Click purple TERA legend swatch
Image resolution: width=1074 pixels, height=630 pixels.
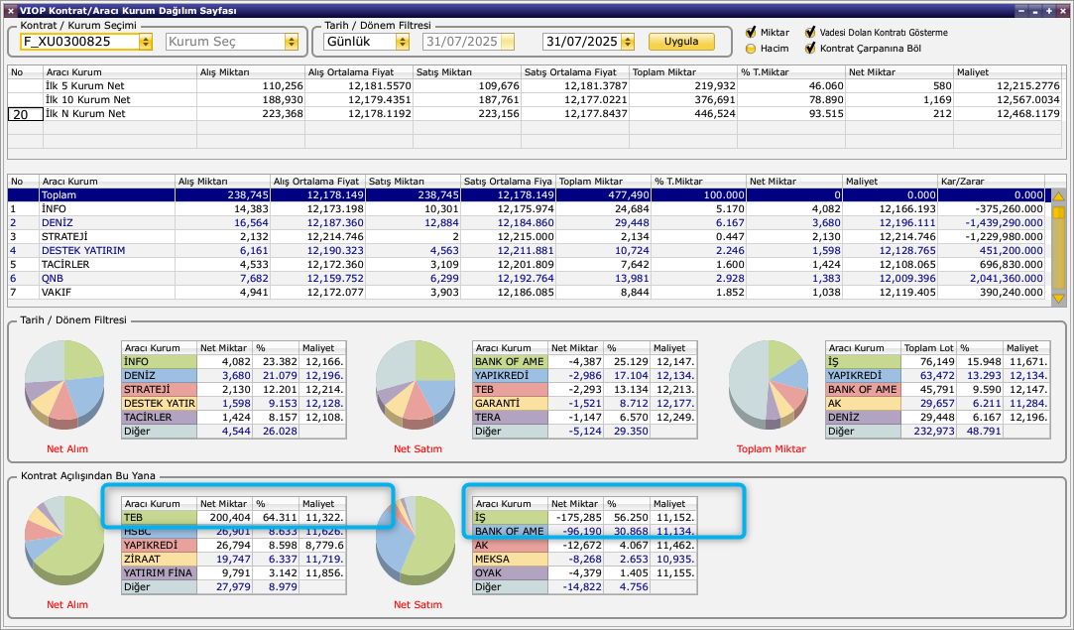click(x=511, y=418)
